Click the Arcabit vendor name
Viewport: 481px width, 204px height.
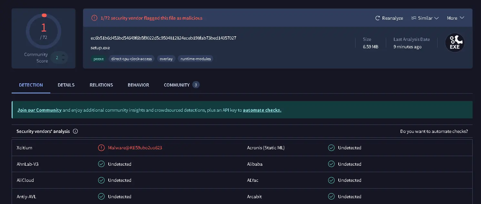(255, 197)
